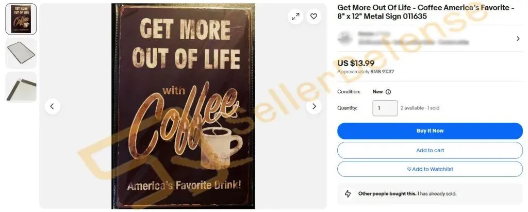Show the previous product image
This screenshot has width=528, height=212.
pos(52,106)
